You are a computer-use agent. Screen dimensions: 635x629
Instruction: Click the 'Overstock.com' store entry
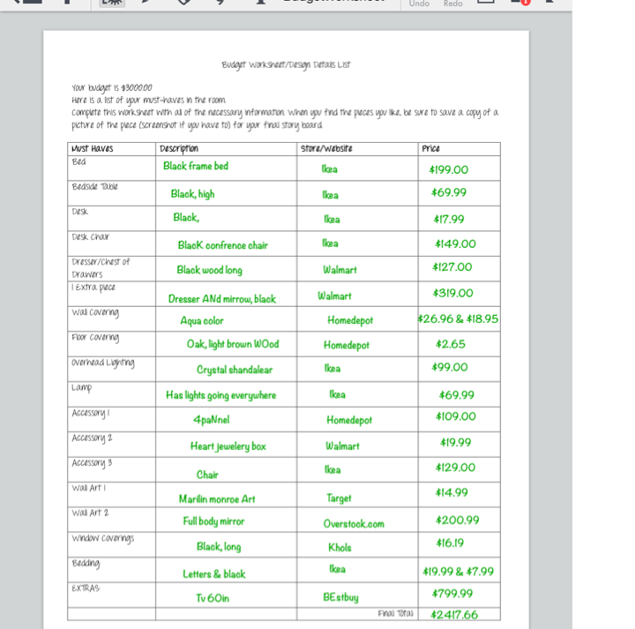pos(353,524)
